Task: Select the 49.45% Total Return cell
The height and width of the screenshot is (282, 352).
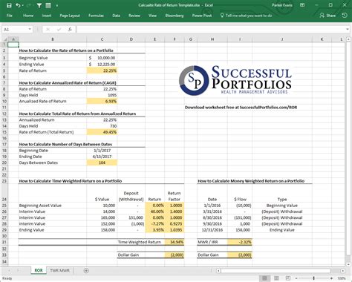Action: pyautogui.click(x=102, y=132)
